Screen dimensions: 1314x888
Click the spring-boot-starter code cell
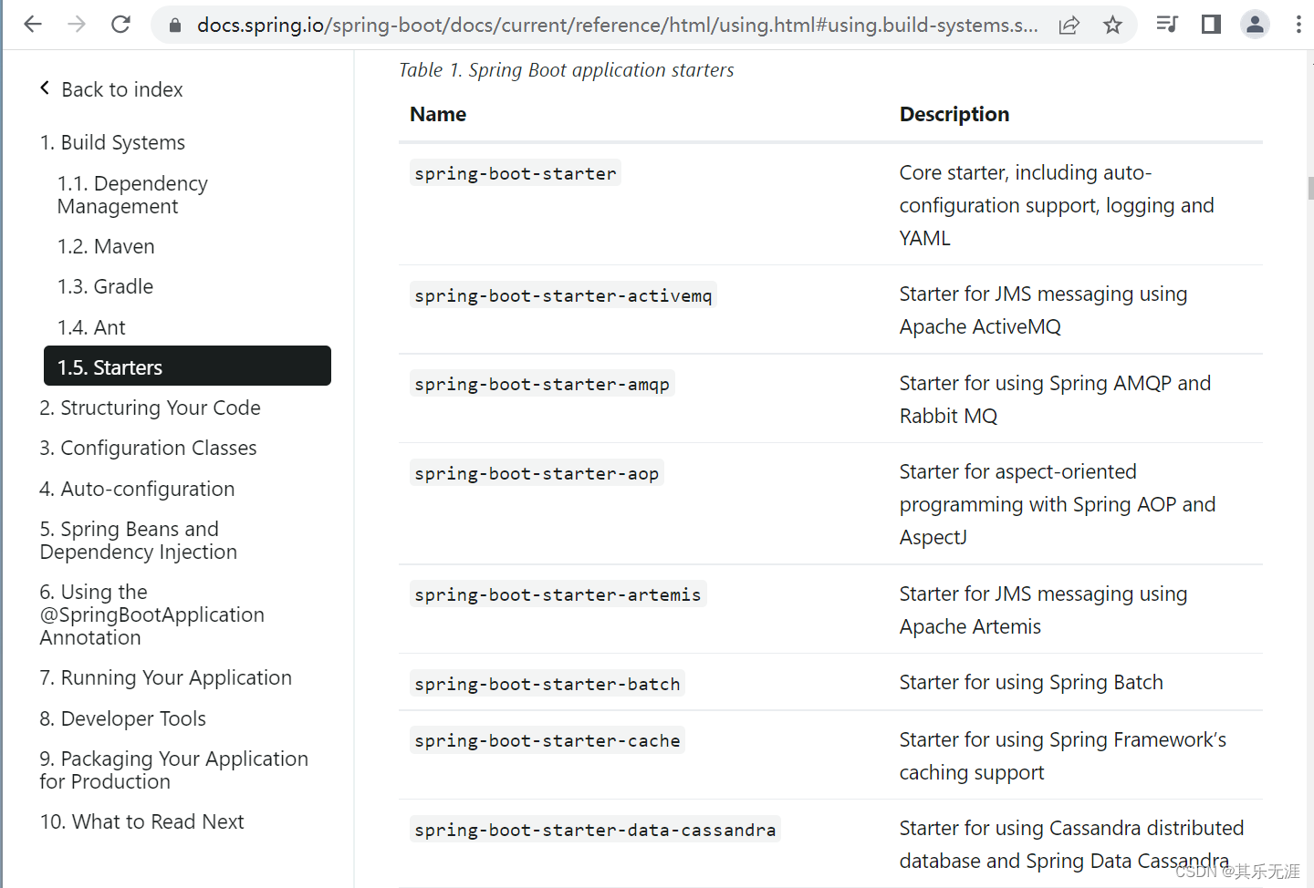point(516,173)
